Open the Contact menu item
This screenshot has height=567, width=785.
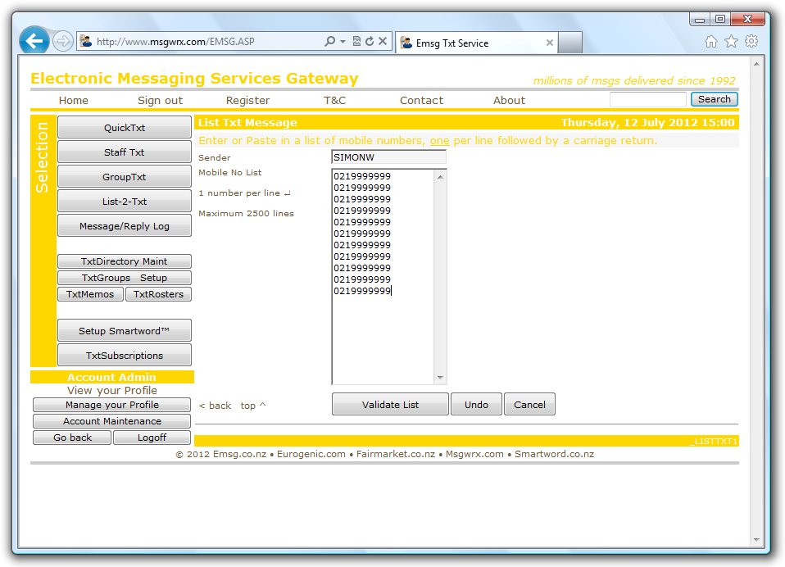point(421,100)
